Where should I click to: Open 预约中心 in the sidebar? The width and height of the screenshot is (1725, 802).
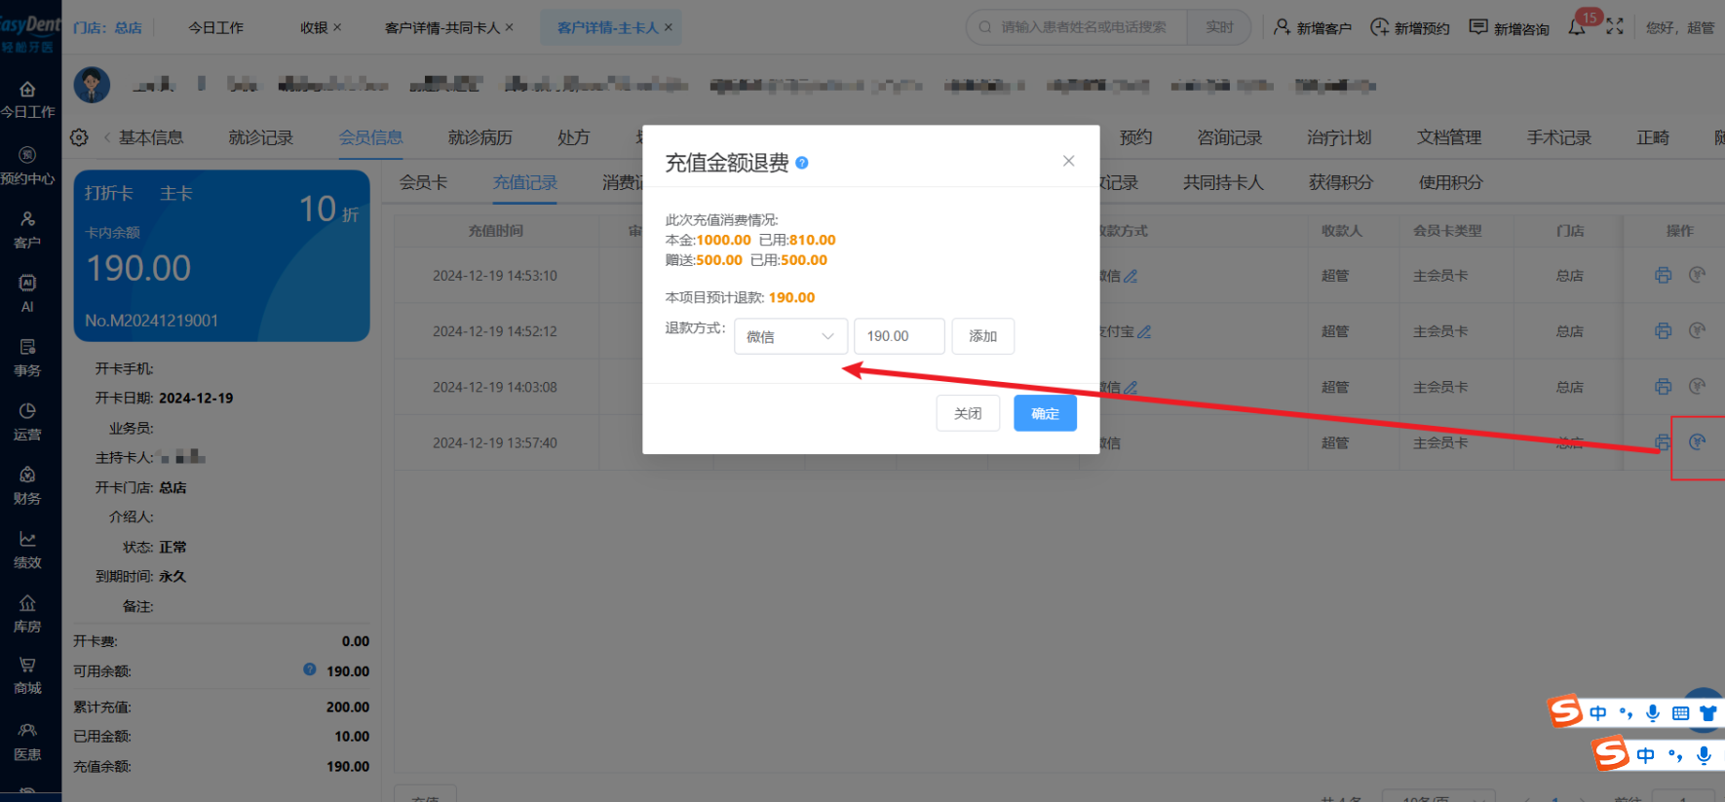(27, 166)
